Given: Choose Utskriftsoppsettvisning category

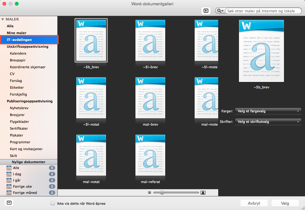Looking at the screenshot, I should (x=27, y=47).
